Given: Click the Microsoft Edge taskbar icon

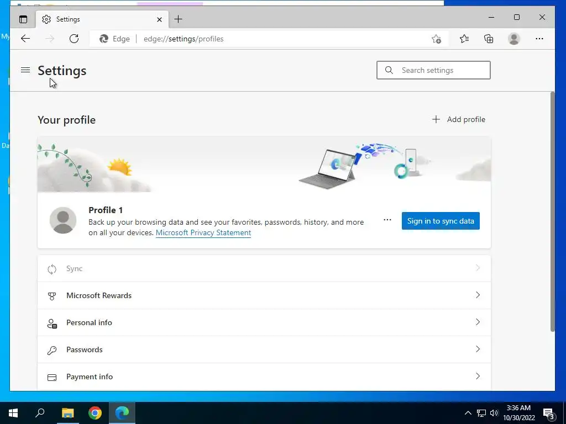Looking at the screenshot, I should click(122, 413).
